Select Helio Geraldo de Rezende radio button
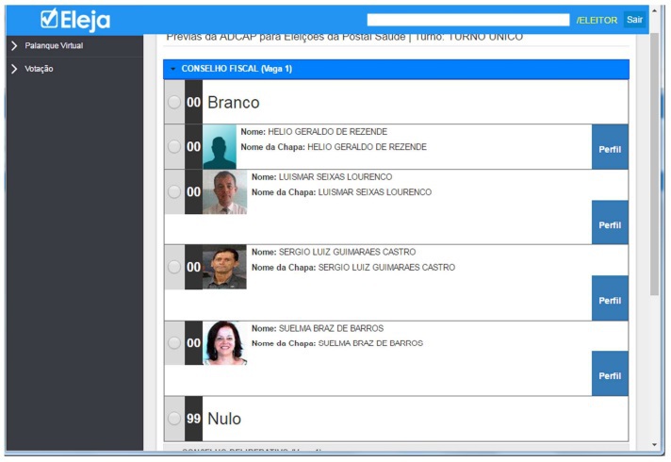671x462 pixels. 174,147
